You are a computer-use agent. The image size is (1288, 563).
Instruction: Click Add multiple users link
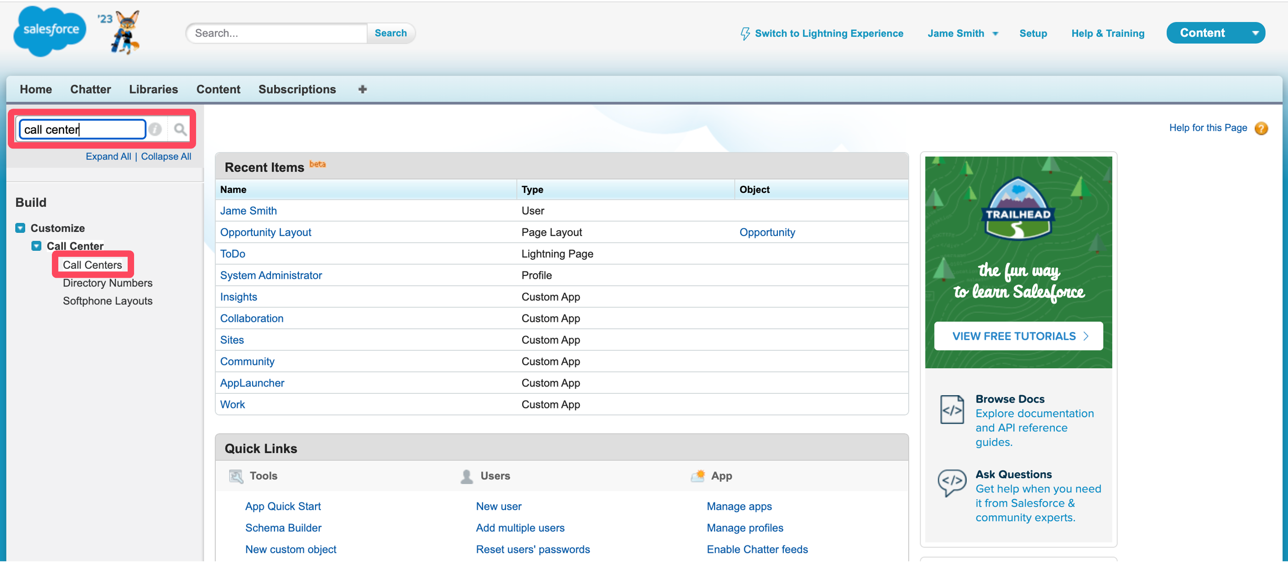520,528
